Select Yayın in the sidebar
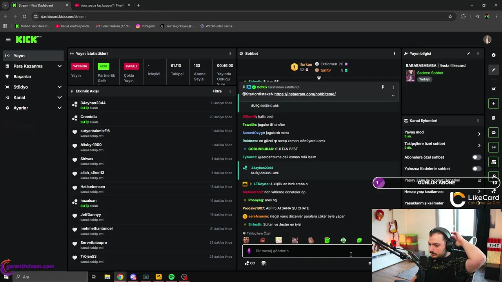502x282 pixels. pyautogui.click(x=33, y=56)
